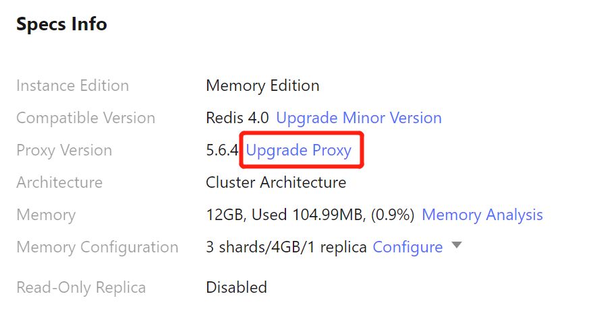Expand the dropdown arrow beside Configure
593x319 pixels.
click(457, 246)
